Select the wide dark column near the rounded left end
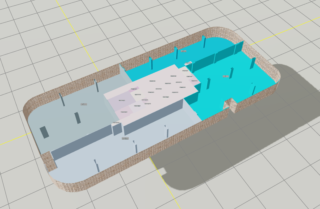The image size is (320, 209). (x=44, y=132)
